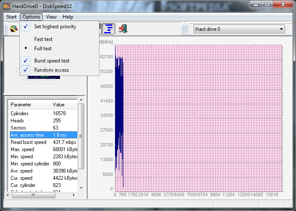Select the Min. speed cylinder row

pyautogui.click(x=44, y=164)
